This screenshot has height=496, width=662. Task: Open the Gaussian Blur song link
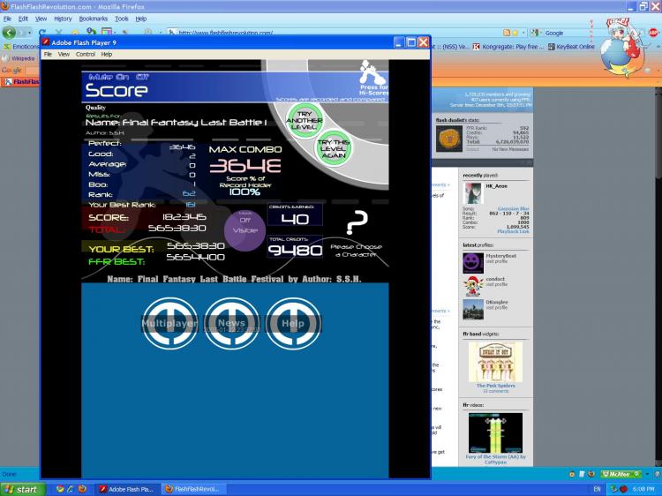(x=514, y=208)
